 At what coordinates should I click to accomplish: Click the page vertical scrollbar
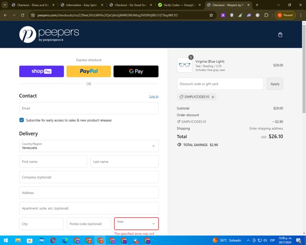tap(304, 69)
